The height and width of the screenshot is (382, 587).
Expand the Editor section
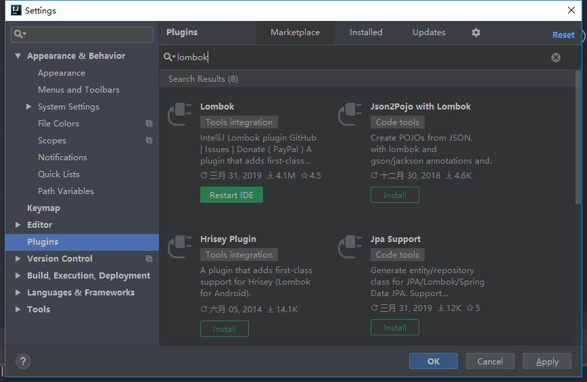(x=18, y=225)
